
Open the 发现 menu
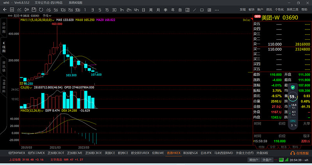pyautogui.click(x=243, y=9)
